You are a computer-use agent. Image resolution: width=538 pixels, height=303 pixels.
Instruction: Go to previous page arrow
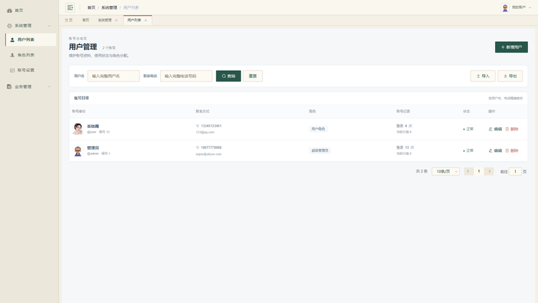pos(468,172)
